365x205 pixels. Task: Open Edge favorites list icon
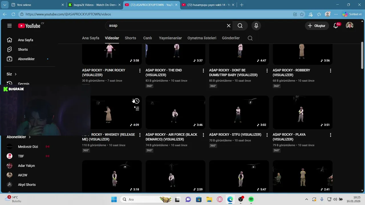319,14
